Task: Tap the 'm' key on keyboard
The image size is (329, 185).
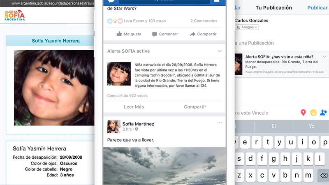Action: coord(308,176)
